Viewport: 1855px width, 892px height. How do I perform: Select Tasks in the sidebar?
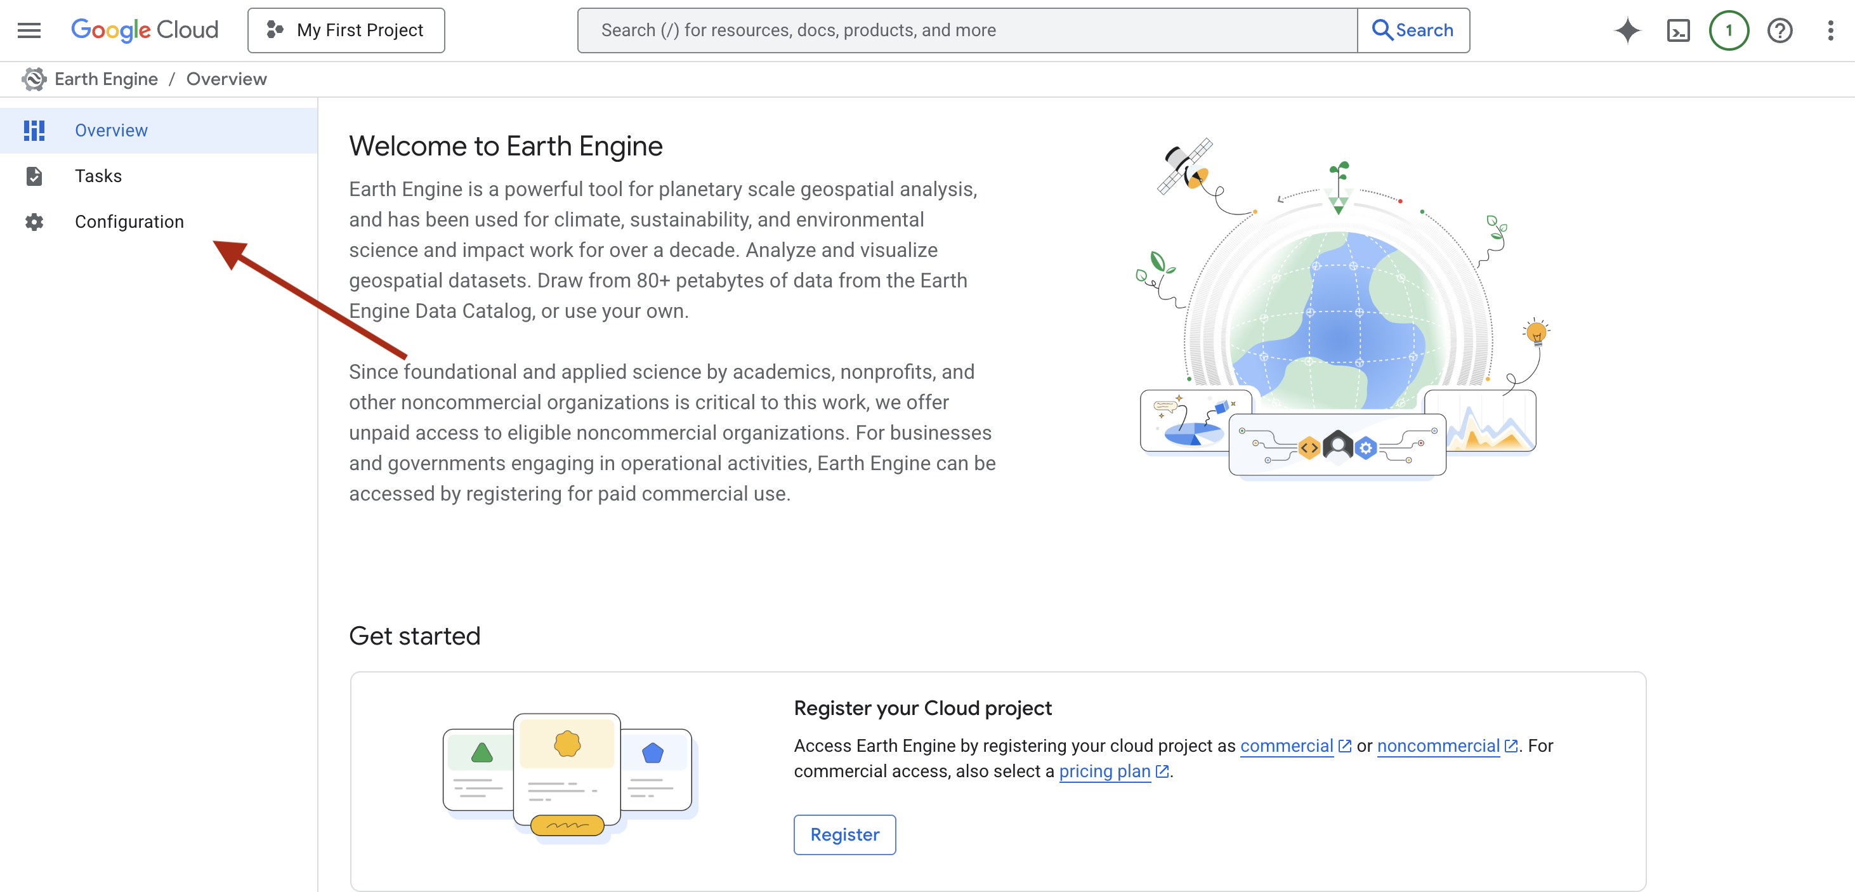(159, 176)
